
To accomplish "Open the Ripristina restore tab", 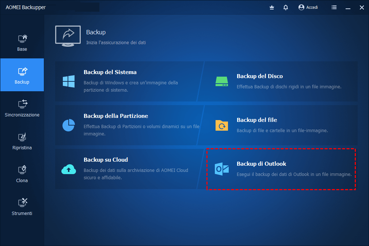I will click(x=22, y=141).
